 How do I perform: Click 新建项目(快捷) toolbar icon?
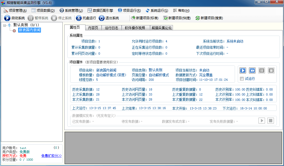click(165, 18)
